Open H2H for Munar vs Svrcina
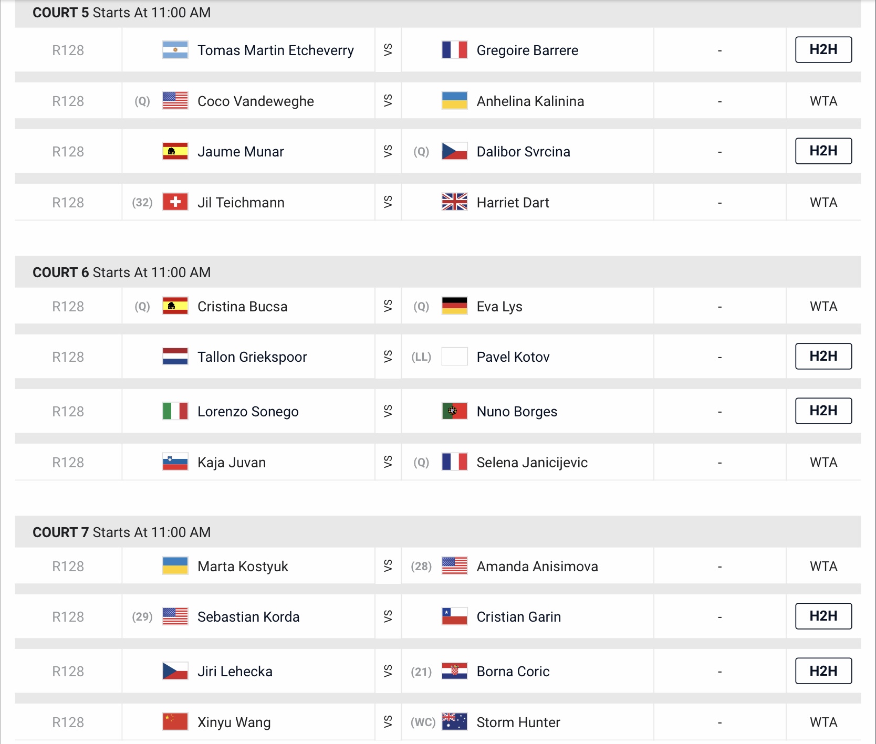 (x=823, y=151)
